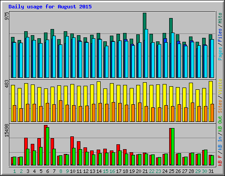Click the Hits legend label
The height and width of the screenshot is (176, 225).
[x=220, y=18]
